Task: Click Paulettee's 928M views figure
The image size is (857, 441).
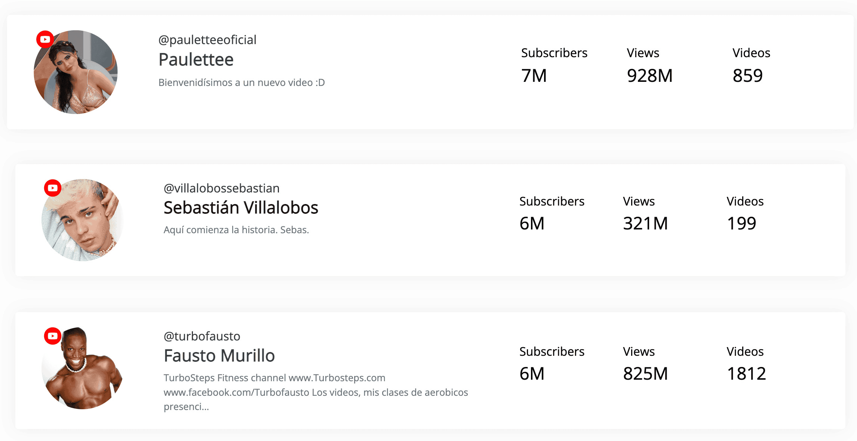Action: tap(650, 75)
